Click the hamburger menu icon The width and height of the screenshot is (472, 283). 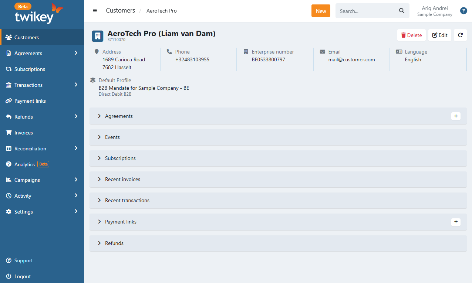95,11
